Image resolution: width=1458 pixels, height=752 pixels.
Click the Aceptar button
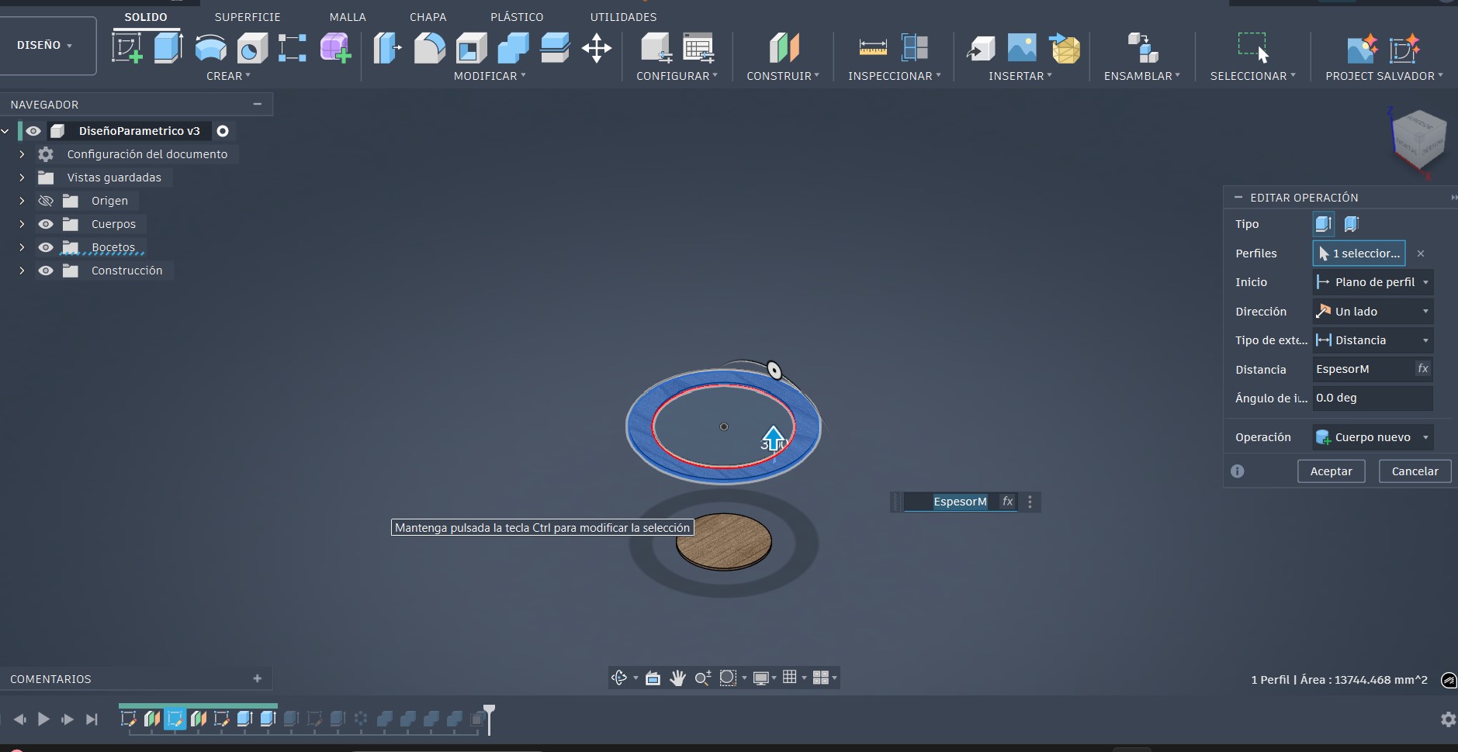tap(1332, 471)
